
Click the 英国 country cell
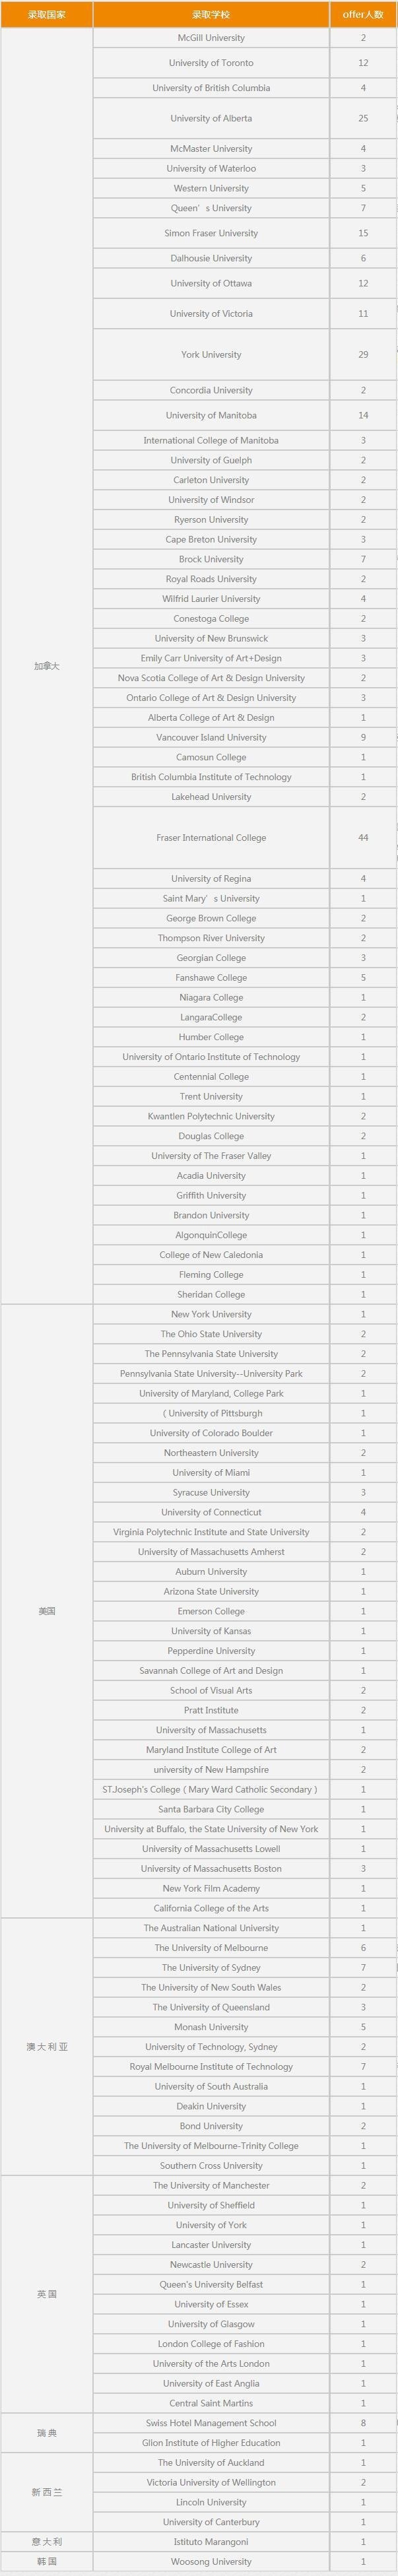[46, 2294]
